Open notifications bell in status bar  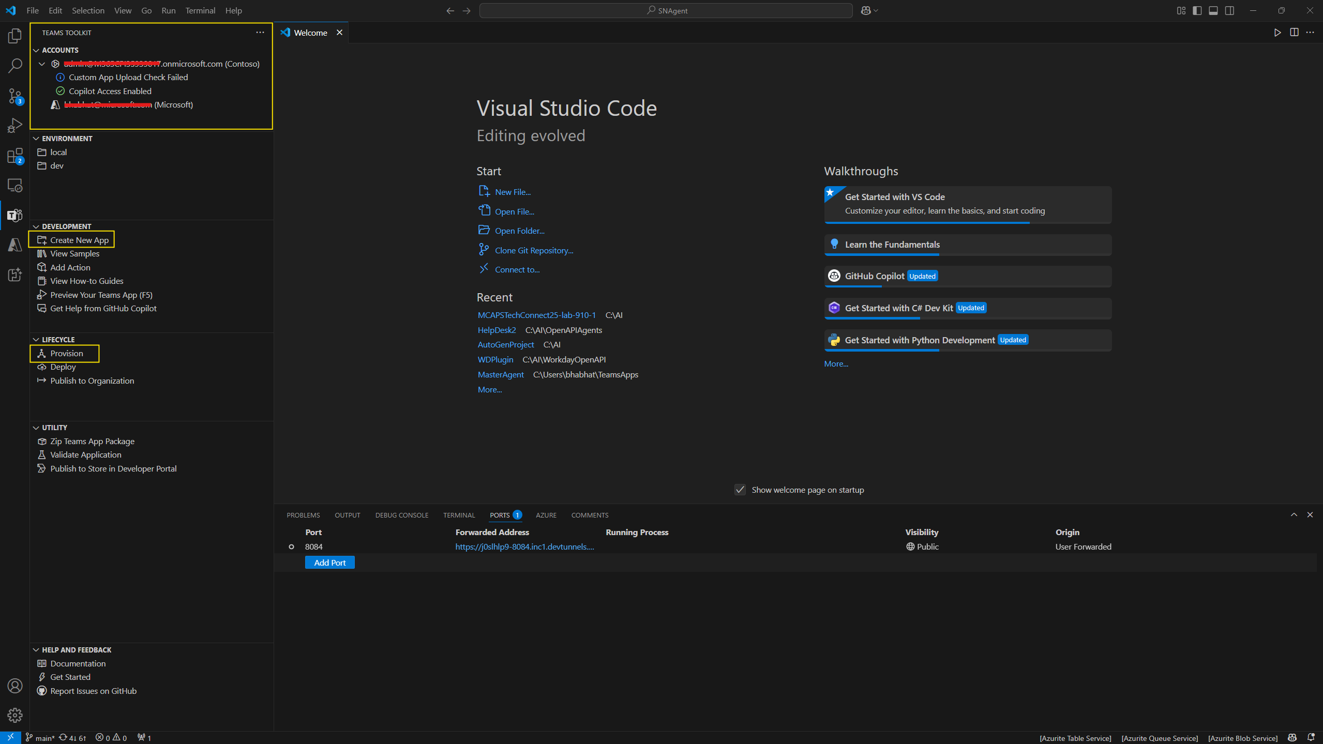tap(1311, 738)
